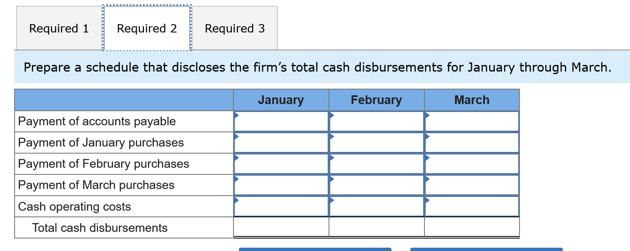Viewport: 630px width, 251px height.
Task: Click the Total cash disbursements March cell
Action: click(472, 227)
